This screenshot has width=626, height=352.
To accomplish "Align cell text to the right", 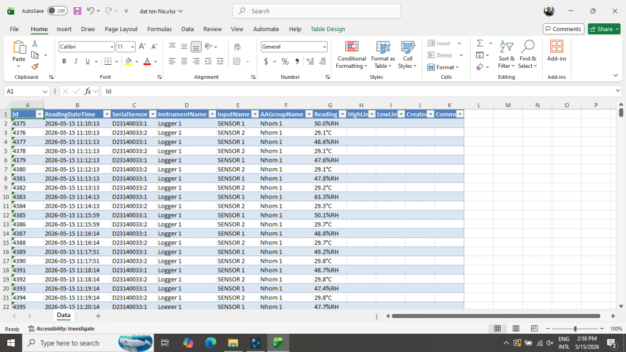I will [x=196, y=62].
